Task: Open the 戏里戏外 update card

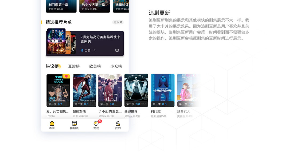Action: [x=121, y=6]
